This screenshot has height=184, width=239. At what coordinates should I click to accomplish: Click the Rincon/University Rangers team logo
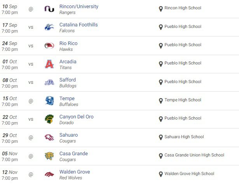click(x=49, y=9)
